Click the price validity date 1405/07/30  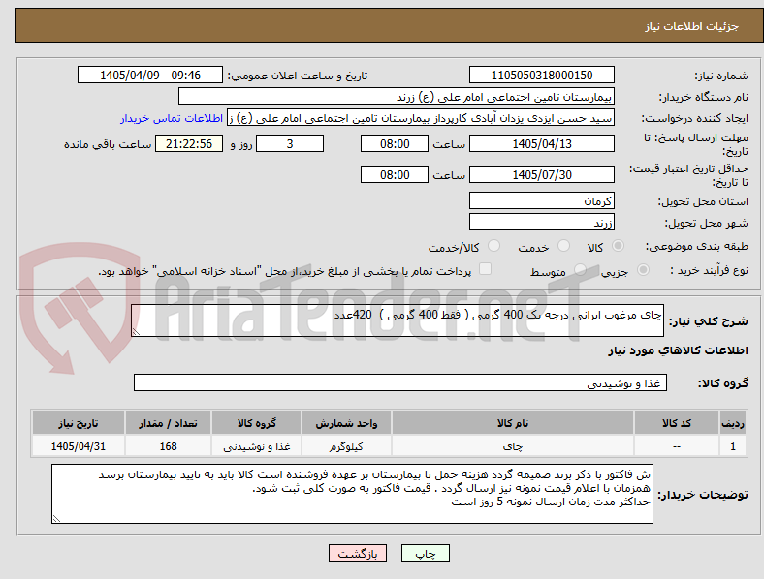click(541, 174)
